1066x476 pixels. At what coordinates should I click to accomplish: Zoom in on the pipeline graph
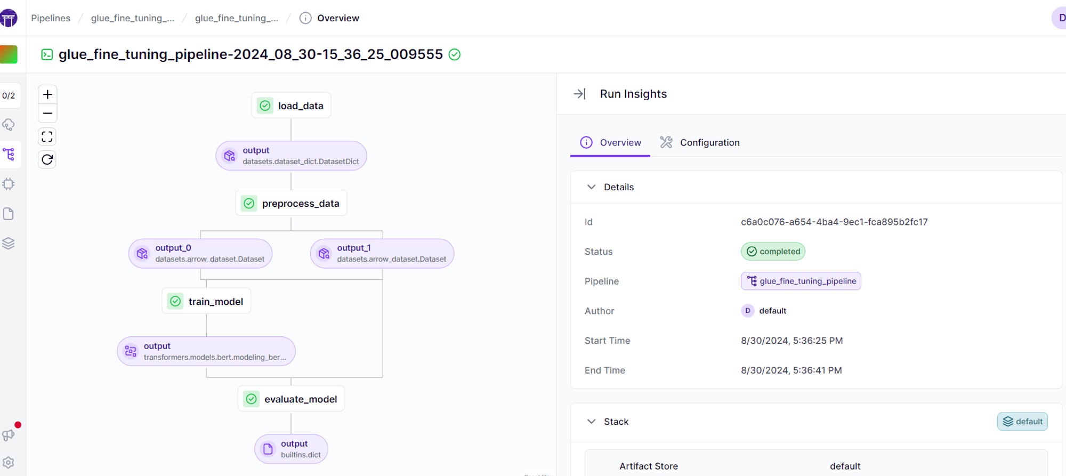point(47,94)
